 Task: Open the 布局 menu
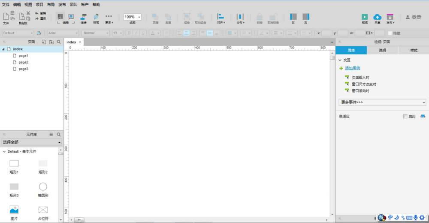[51, 5]
